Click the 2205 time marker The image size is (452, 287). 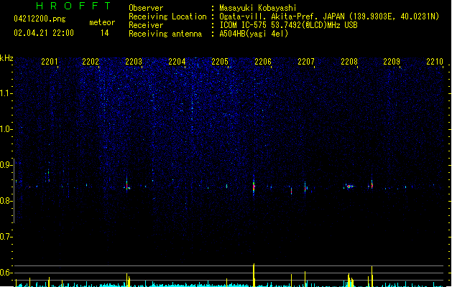220,62
